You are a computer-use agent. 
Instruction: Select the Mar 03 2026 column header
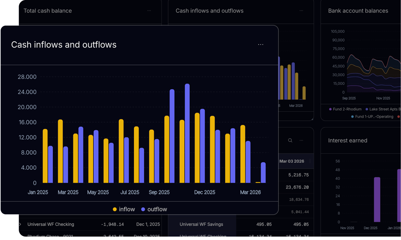pos(292,161)
